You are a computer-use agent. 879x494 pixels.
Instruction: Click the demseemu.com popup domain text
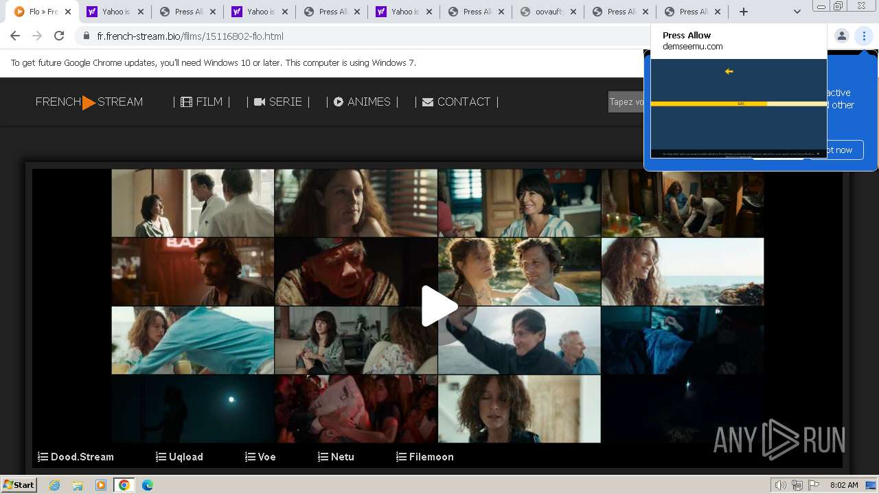[x=692, y=47]
